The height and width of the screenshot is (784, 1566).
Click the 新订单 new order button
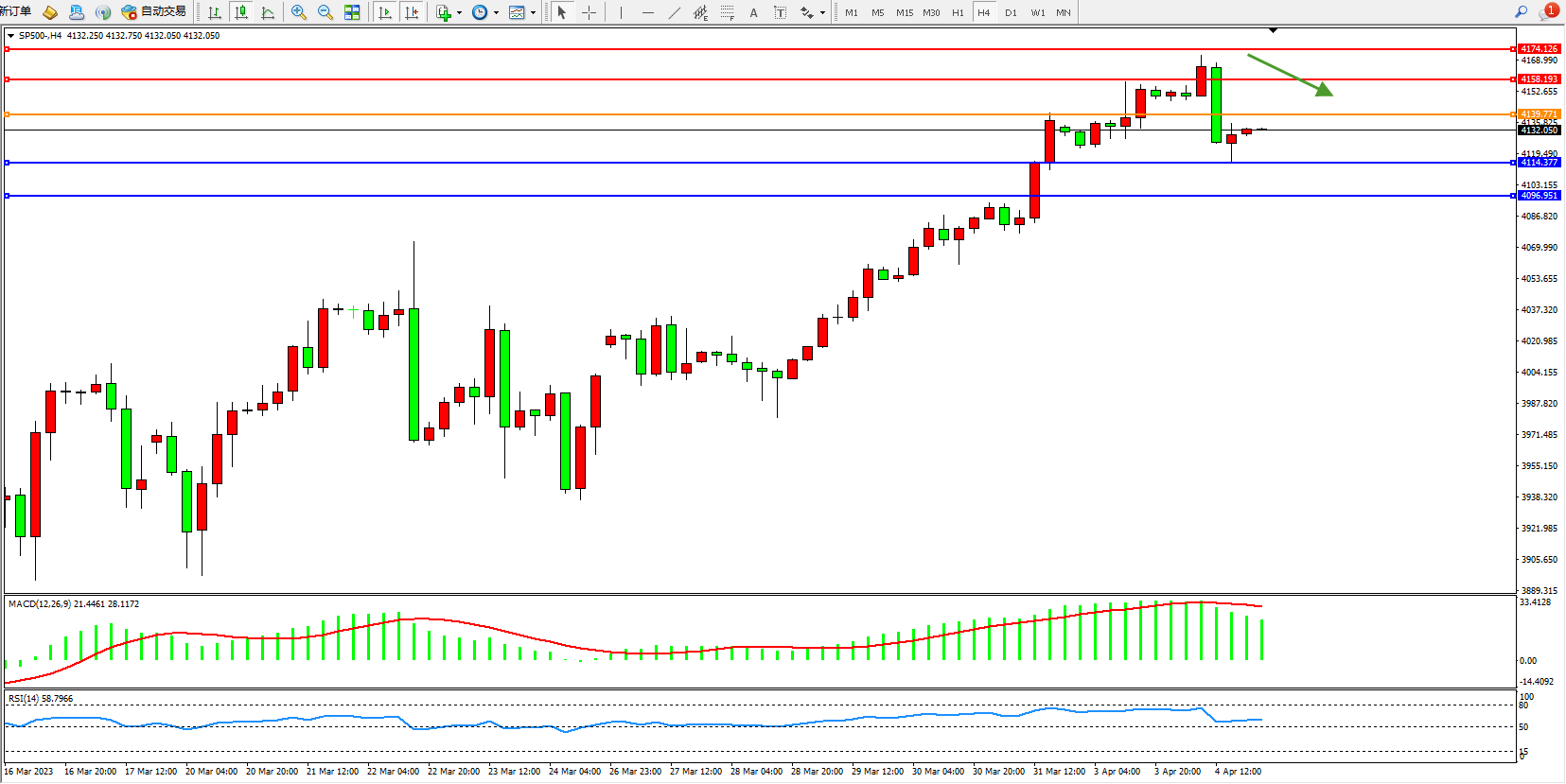(x=16, y=11)
